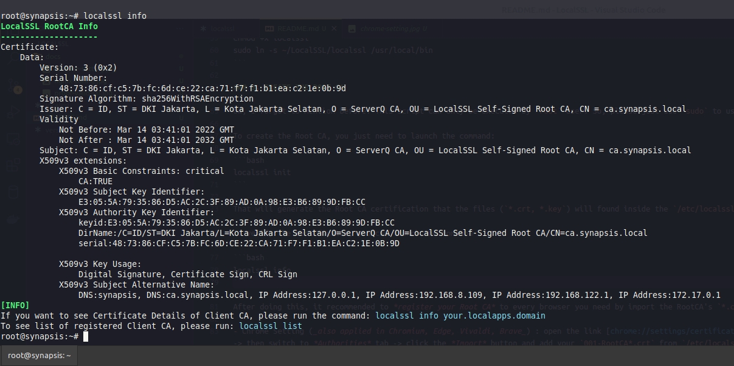Click the 'Subject:' certificate line
This screenshot has height=366, width=734.
tap(365, 150)
